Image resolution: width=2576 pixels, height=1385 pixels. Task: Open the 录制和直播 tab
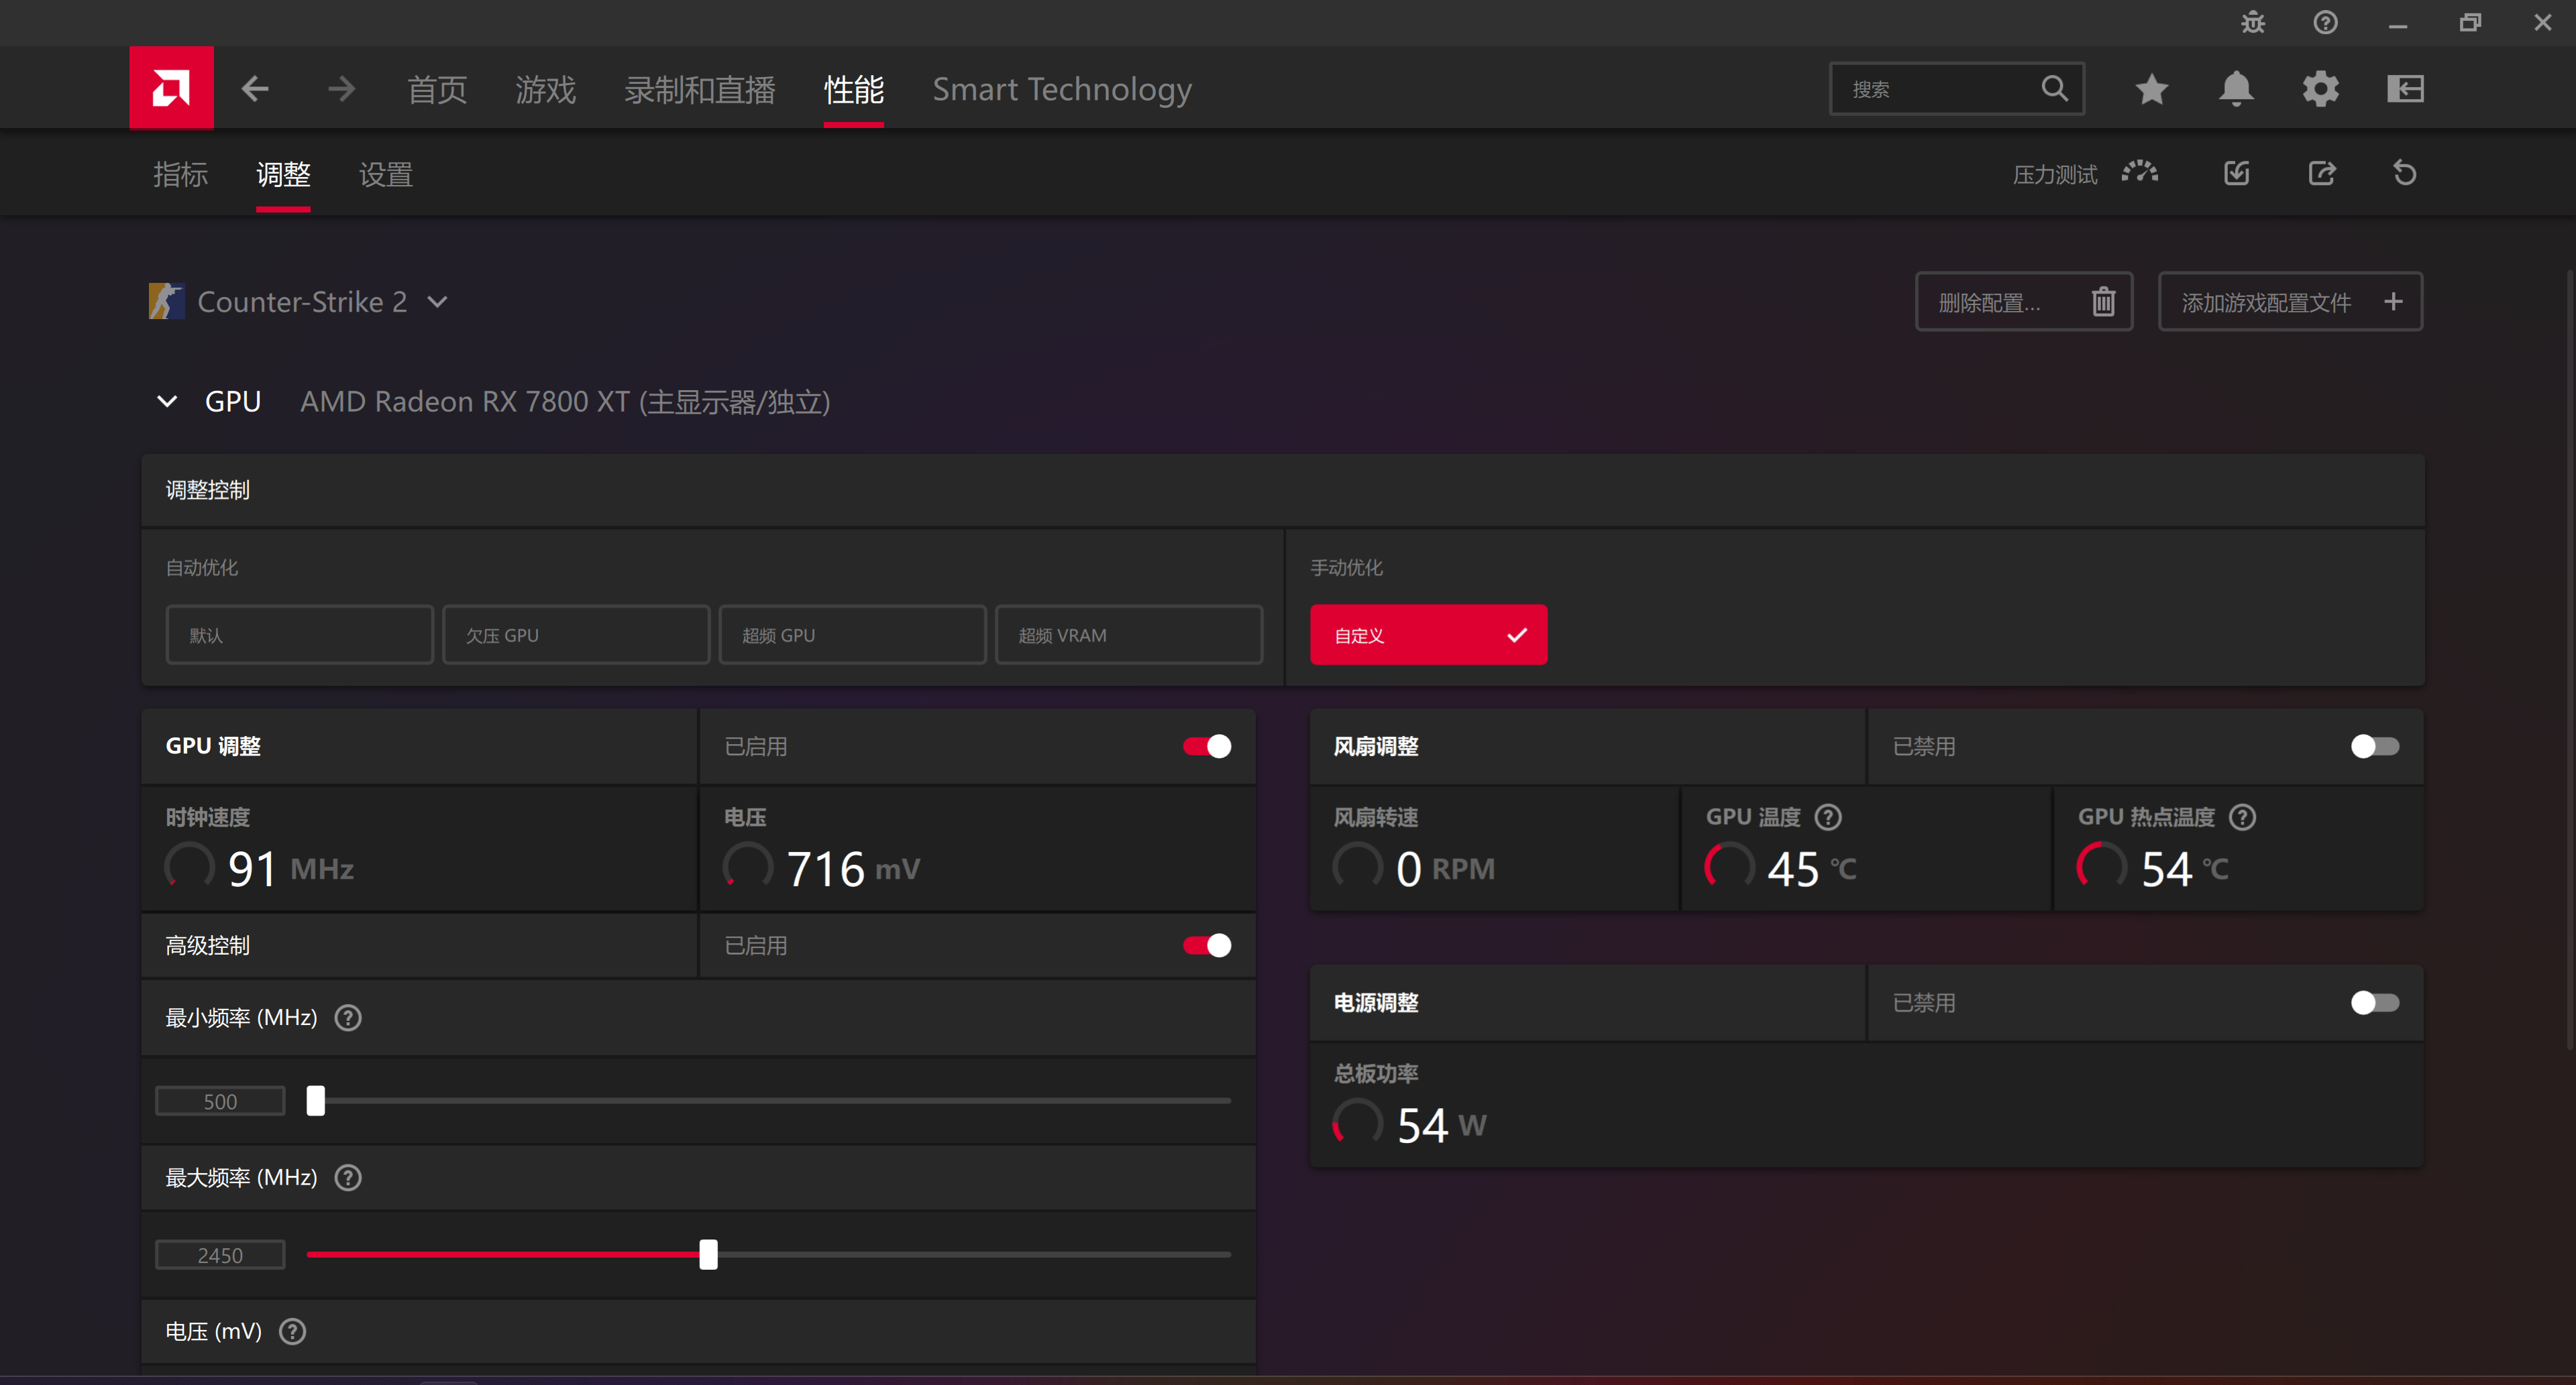(699, 89)
